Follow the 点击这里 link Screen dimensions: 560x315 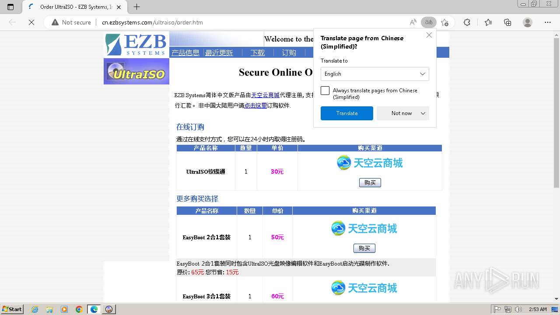pyautogui.click(x=255, y=105)
